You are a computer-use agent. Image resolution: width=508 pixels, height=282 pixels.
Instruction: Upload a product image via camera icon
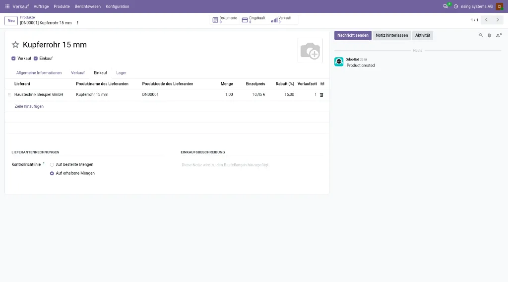pos(310,51)
